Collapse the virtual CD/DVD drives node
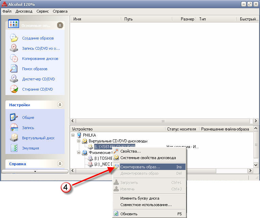This screenshot has height=218, width=260. coord(79,141)
